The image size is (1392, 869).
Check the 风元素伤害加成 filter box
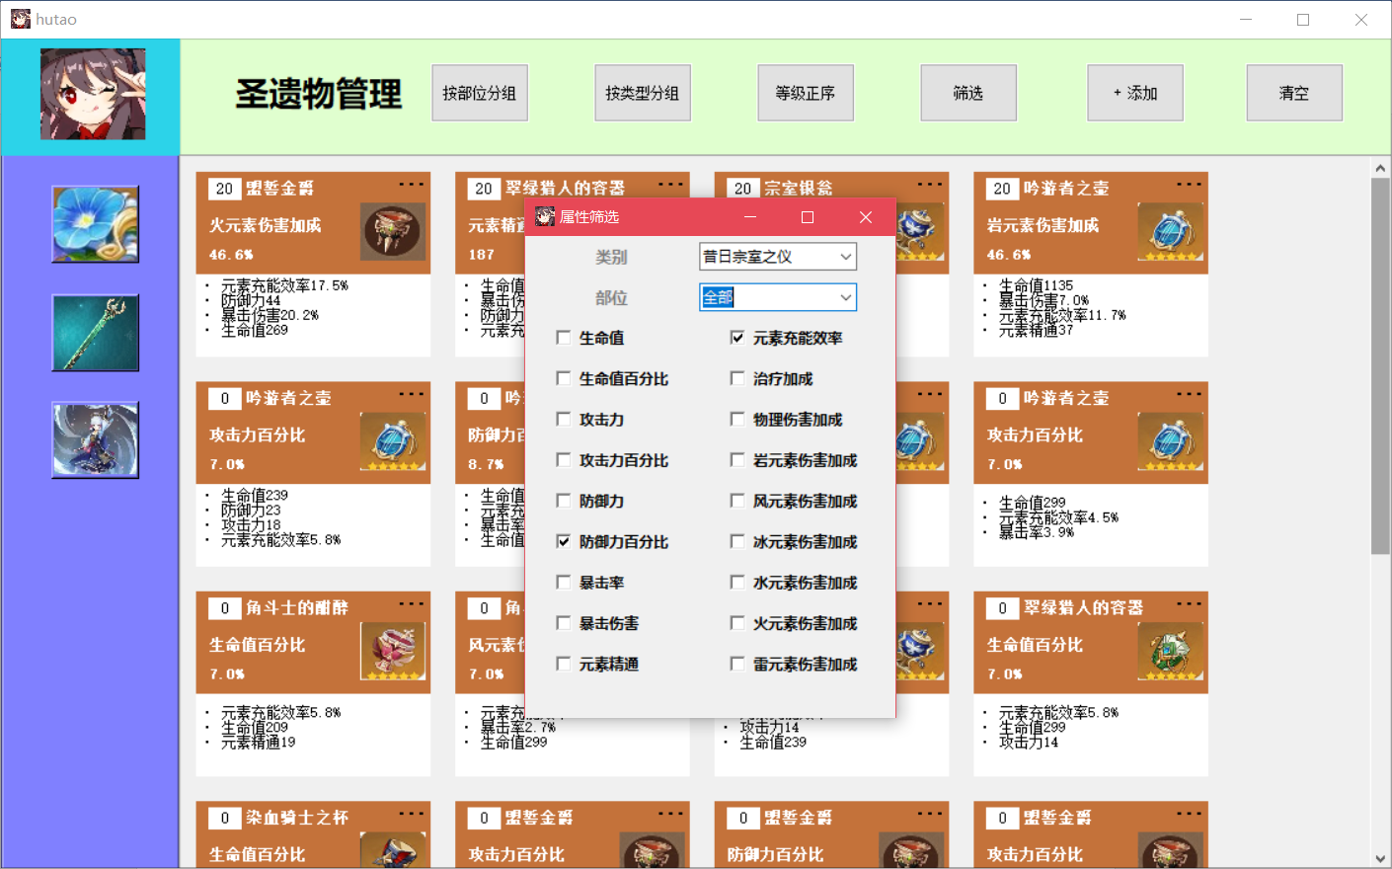[x=737, y=501]
